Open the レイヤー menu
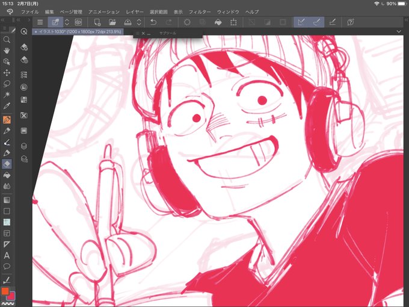 [x=135, y=12]
